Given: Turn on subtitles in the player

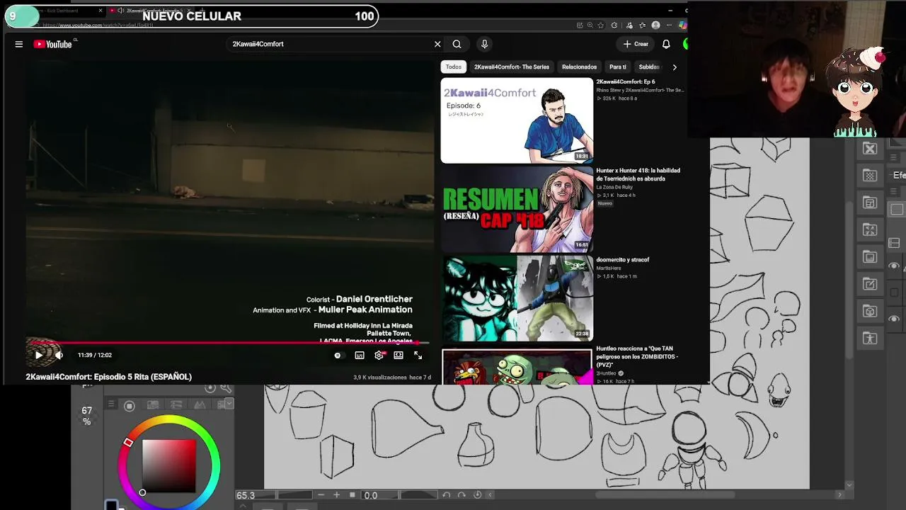Looking at the screenshot, I should 360,356.
